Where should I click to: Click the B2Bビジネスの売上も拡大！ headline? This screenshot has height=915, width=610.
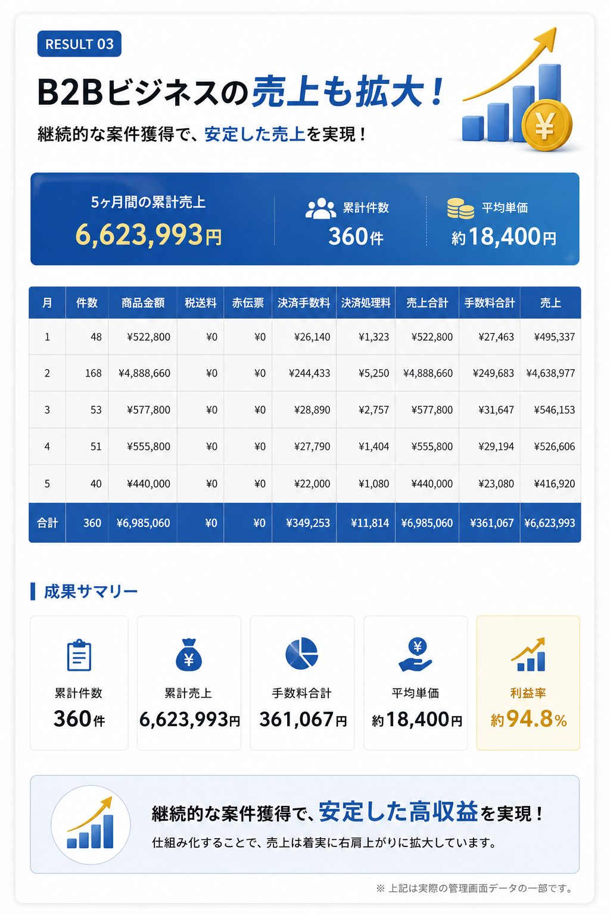tap(241, 92)
